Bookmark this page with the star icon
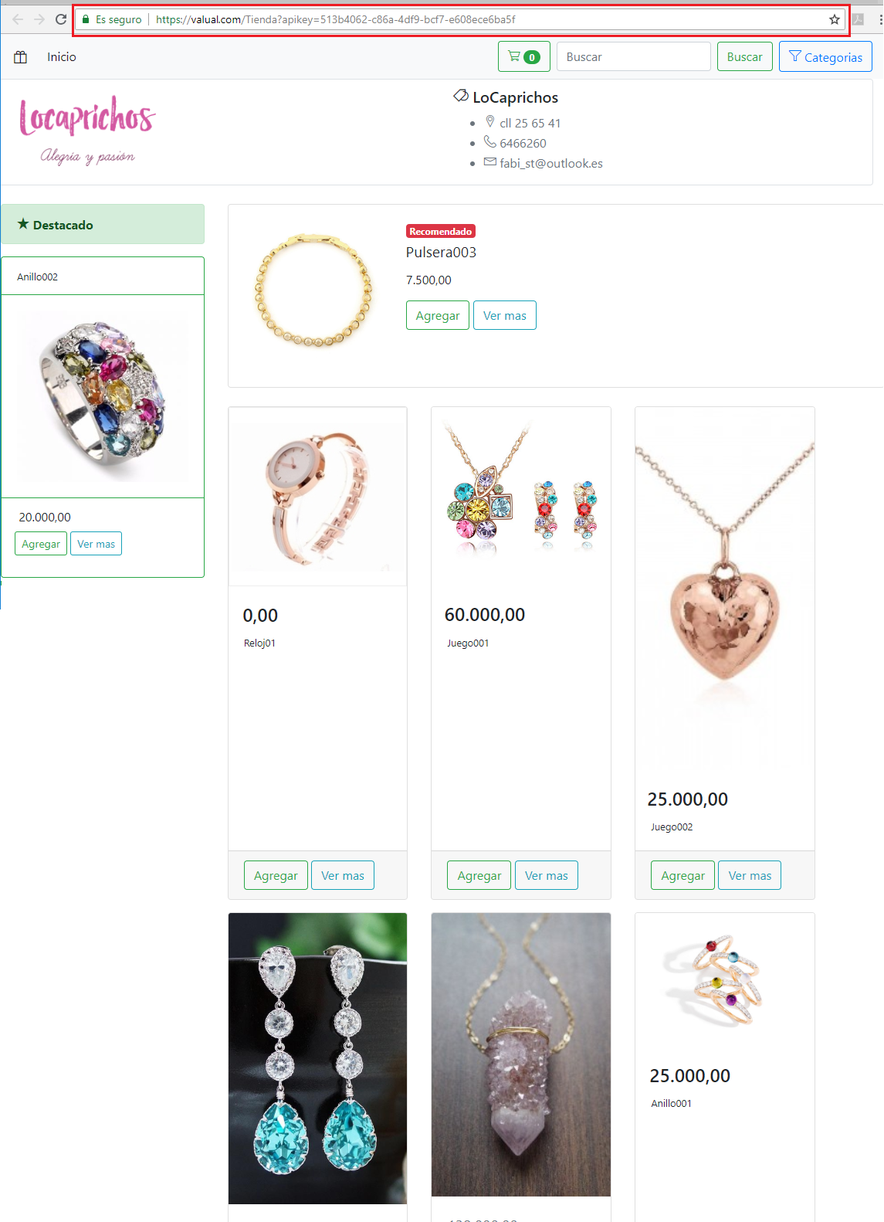884x1222 pixels. (x=835, y=19)
